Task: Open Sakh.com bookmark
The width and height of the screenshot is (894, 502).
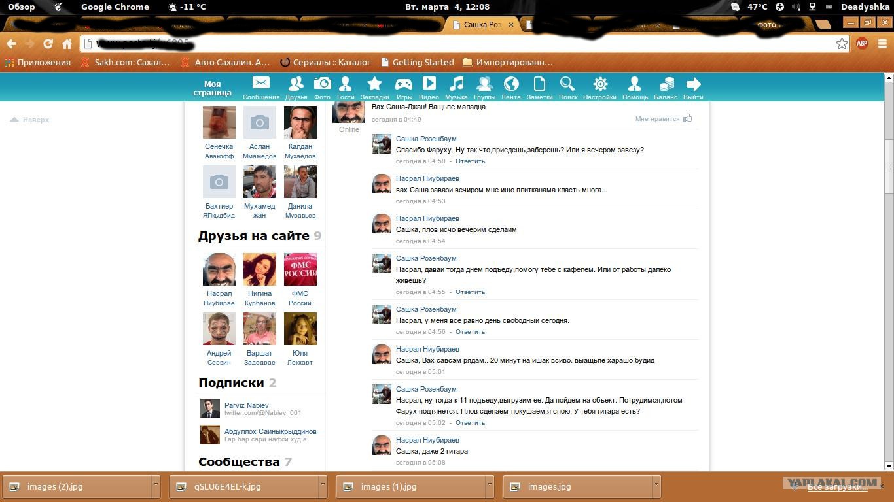Action: click(125, 63)
